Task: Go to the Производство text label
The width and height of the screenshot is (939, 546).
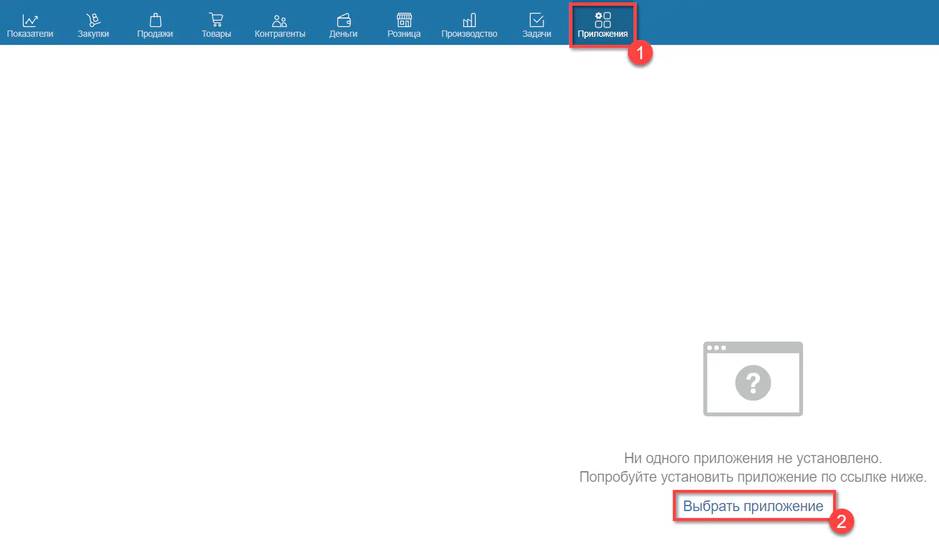Action: 469,34
